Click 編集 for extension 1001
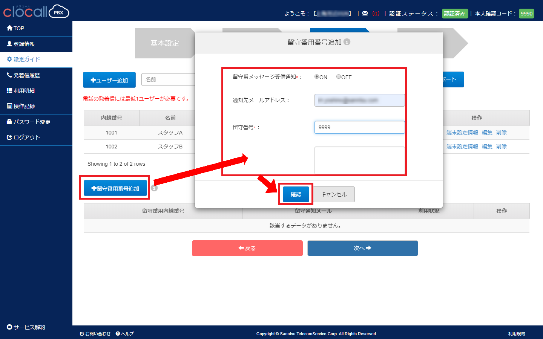Screen dimensions: 543x339 click(487, 133)
